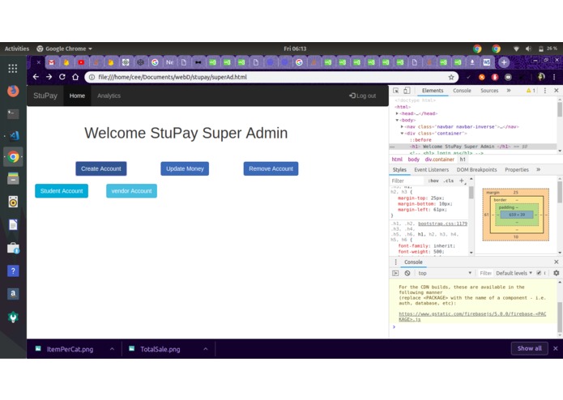Open the Chrome three-dot menu

tap(554, 77)
